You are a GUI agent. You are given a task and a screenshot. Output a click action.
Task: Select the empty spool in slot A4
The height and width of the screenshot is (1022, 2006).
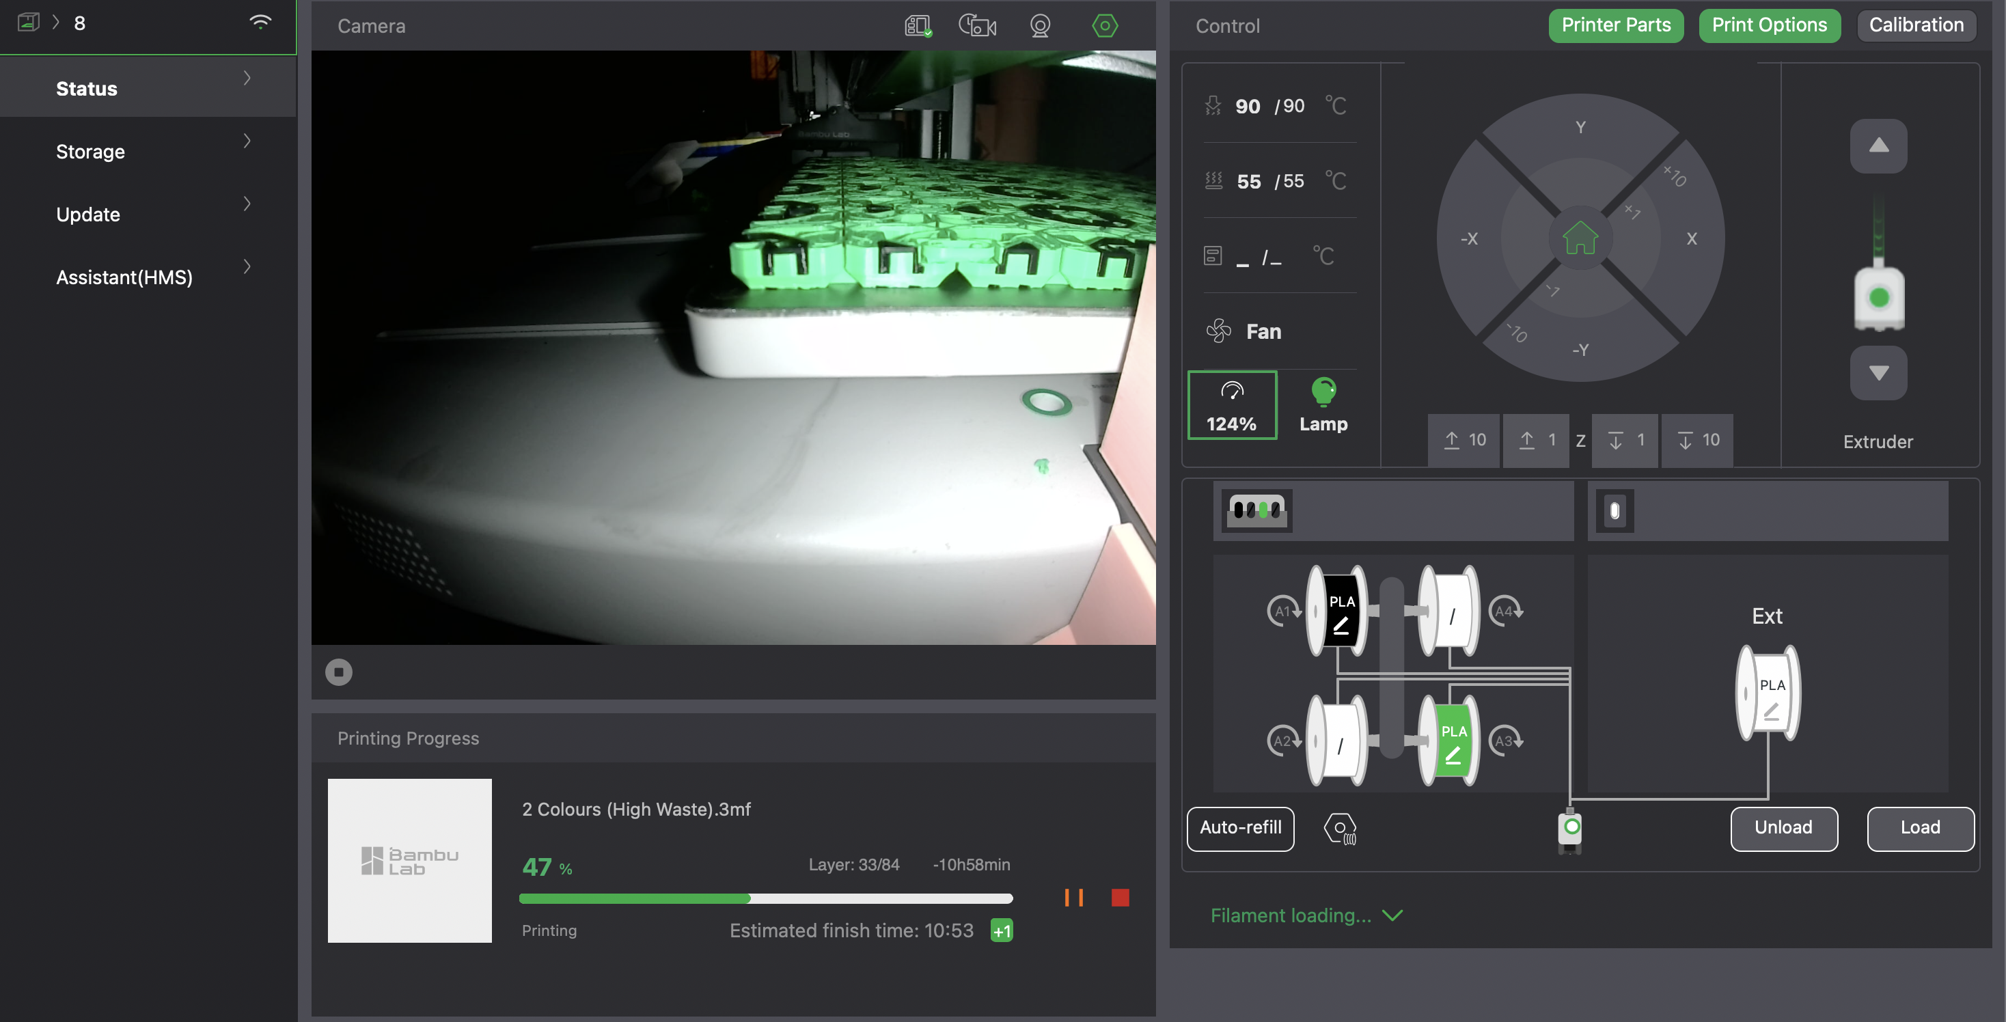1449,612
